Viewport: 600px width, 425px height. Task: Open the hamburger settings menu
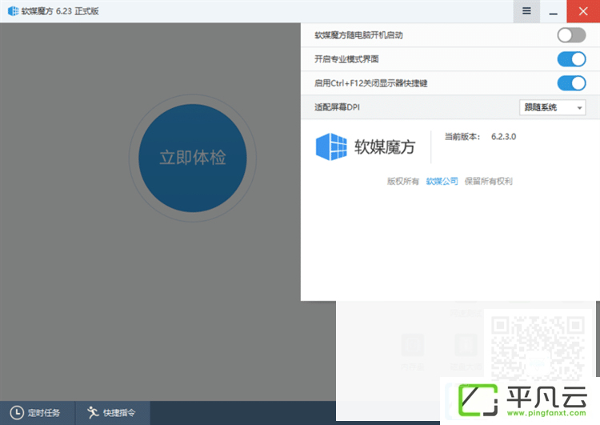(526, 11)
